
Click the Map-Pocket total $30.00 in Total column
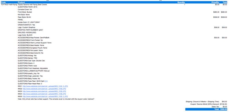224,38
